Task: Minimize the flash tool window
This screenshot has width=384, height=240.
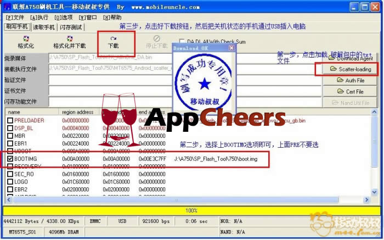Action: [354, 7]
